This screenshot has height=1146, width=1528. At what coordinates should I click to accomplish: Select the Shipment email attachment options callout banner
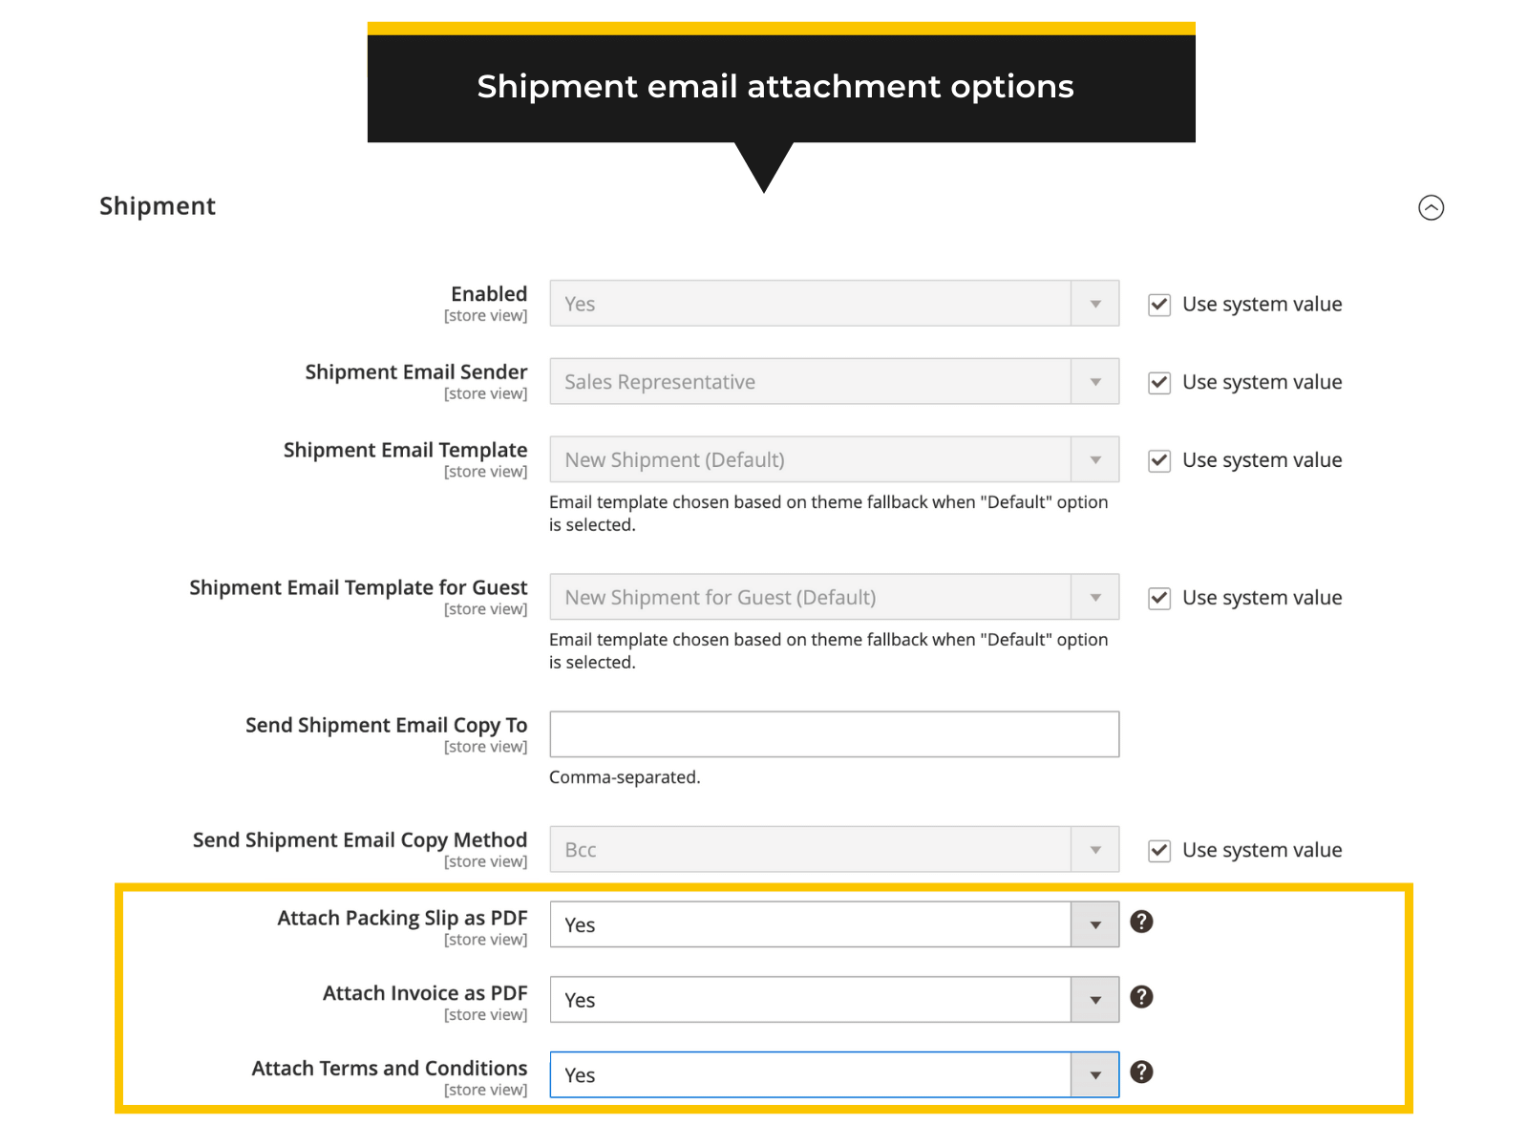(775, 87)
